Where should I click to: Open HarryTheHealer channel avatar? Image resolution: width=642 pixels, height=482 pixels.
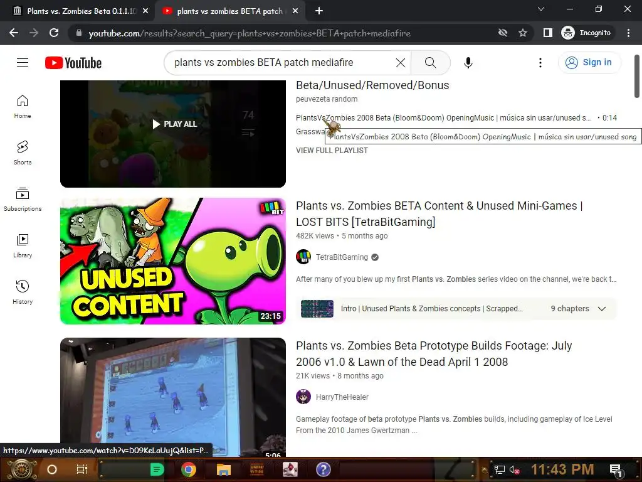tap(303, 397)
